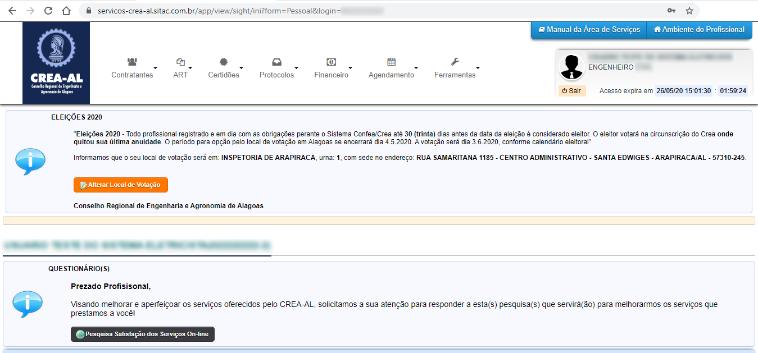
Task: Click the Protocolos inbox icon
Action: pos(276,62)
